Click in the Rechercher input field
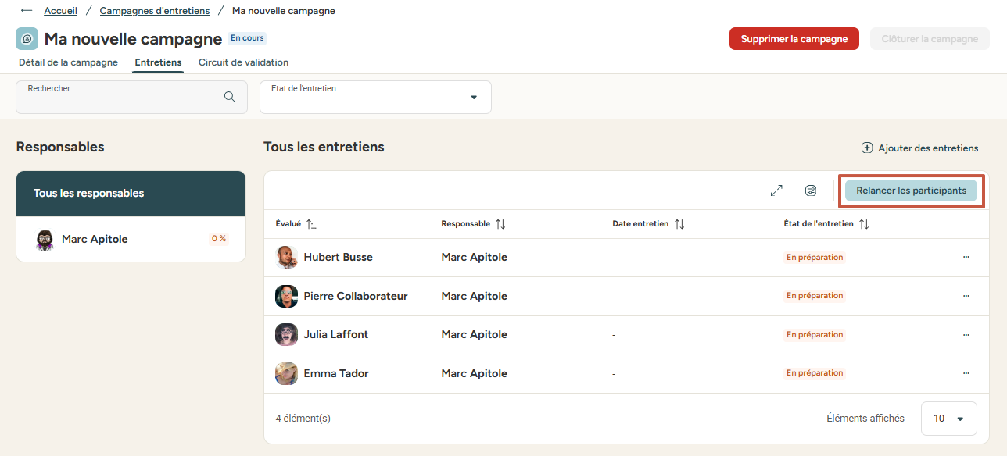The height and width of the screenshot is (456, 1007). click(x=131, y=97)
